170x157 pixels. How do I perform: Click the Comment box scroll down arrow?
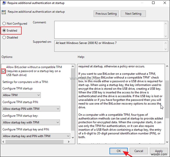point(166,36)
